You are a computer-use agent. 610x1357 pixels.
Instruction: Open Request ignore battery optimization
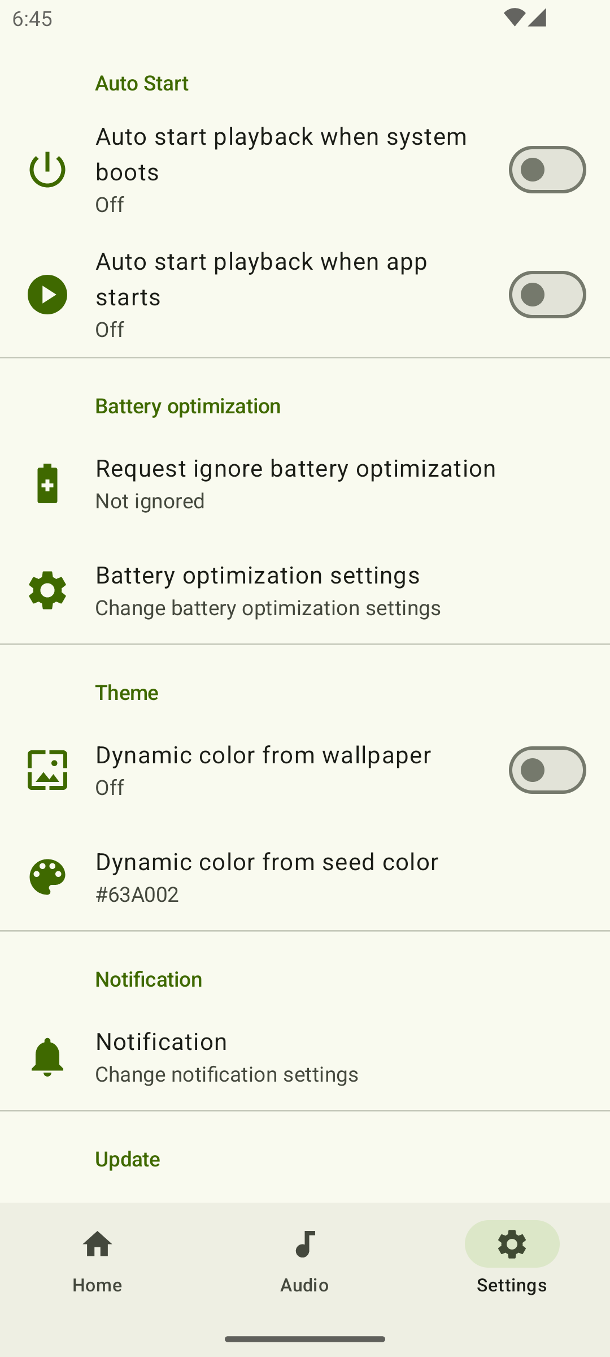[x=295, y=483]
